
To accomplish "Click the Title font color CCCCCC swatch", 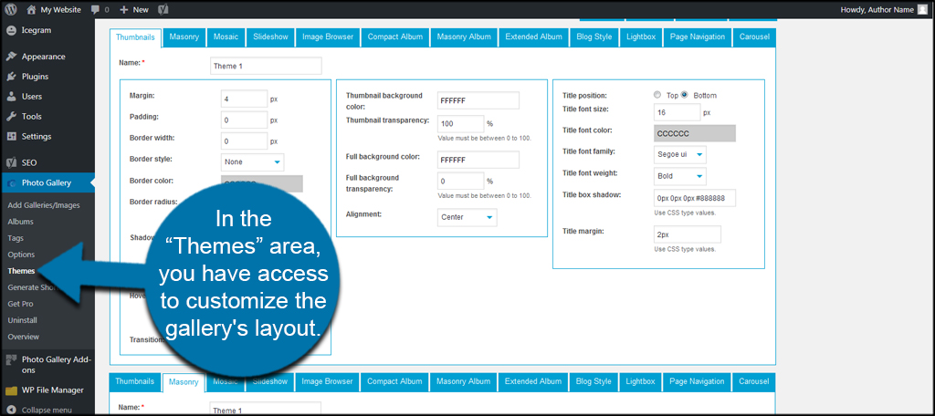I will pos(695,133).
